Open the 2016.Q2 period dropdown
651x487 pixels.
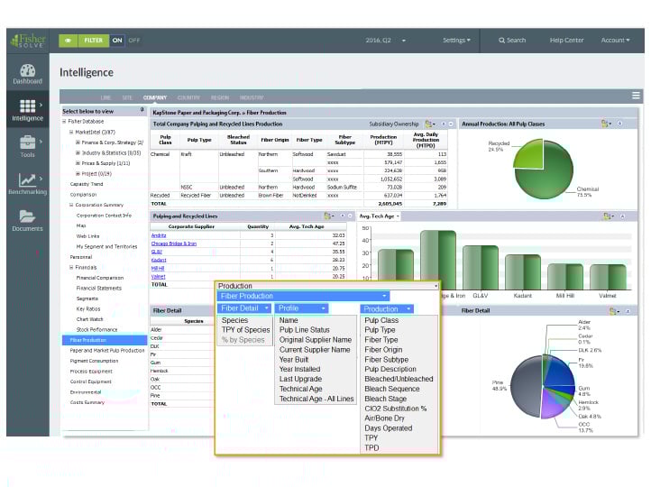click(x=385, y=41)
